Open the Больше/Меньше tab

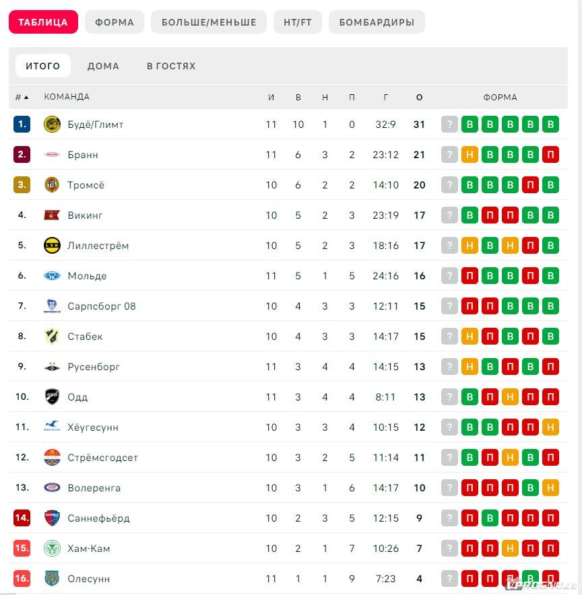209,22
